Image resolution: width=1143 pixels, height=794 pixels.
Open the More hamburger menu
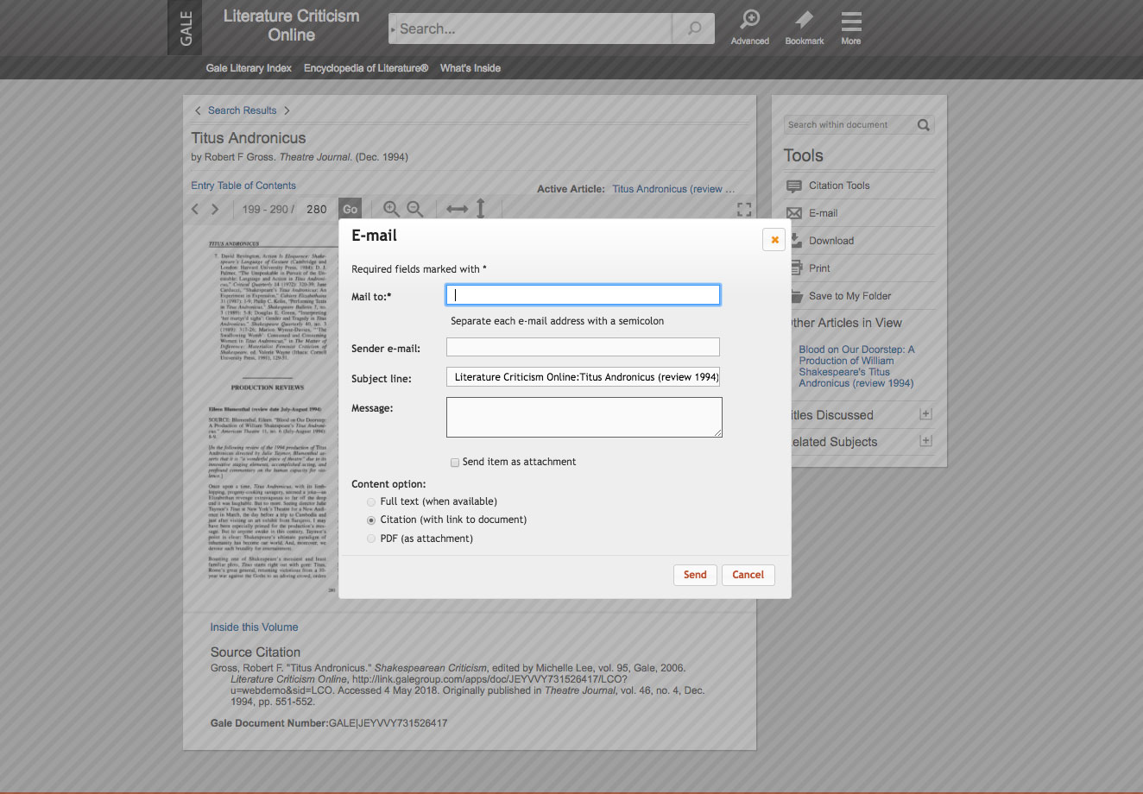pos(851,28)
